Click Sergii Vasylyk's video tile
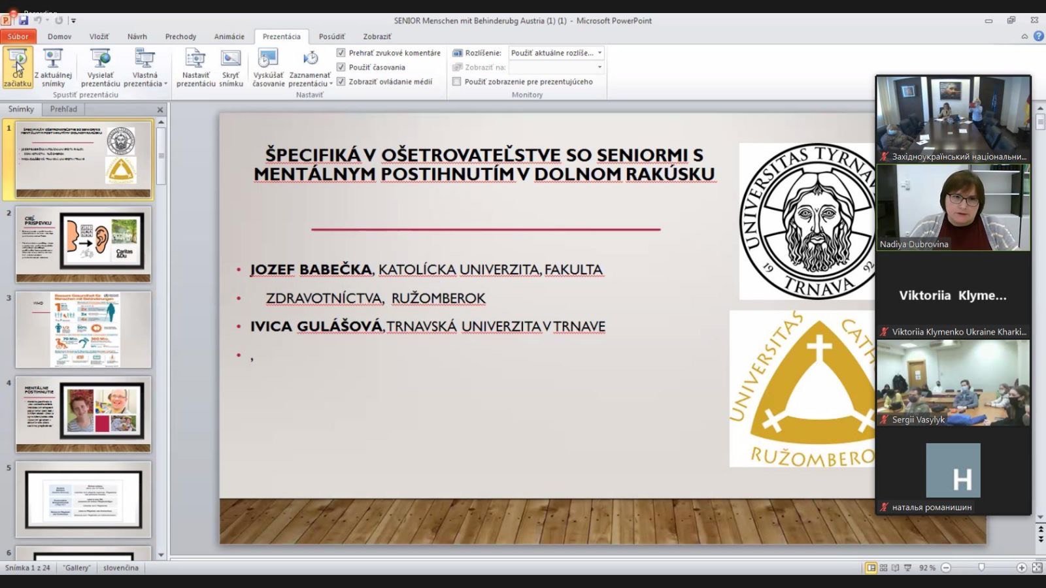Image resolution: width=1046 pixels, height=588 pixels. point(953,383)
